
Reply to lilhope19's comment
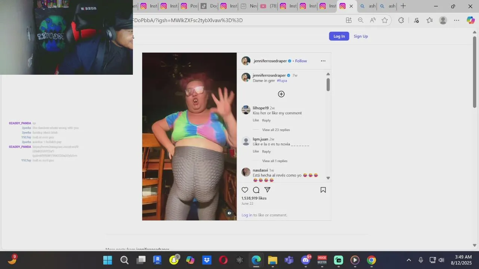[266, 120]
